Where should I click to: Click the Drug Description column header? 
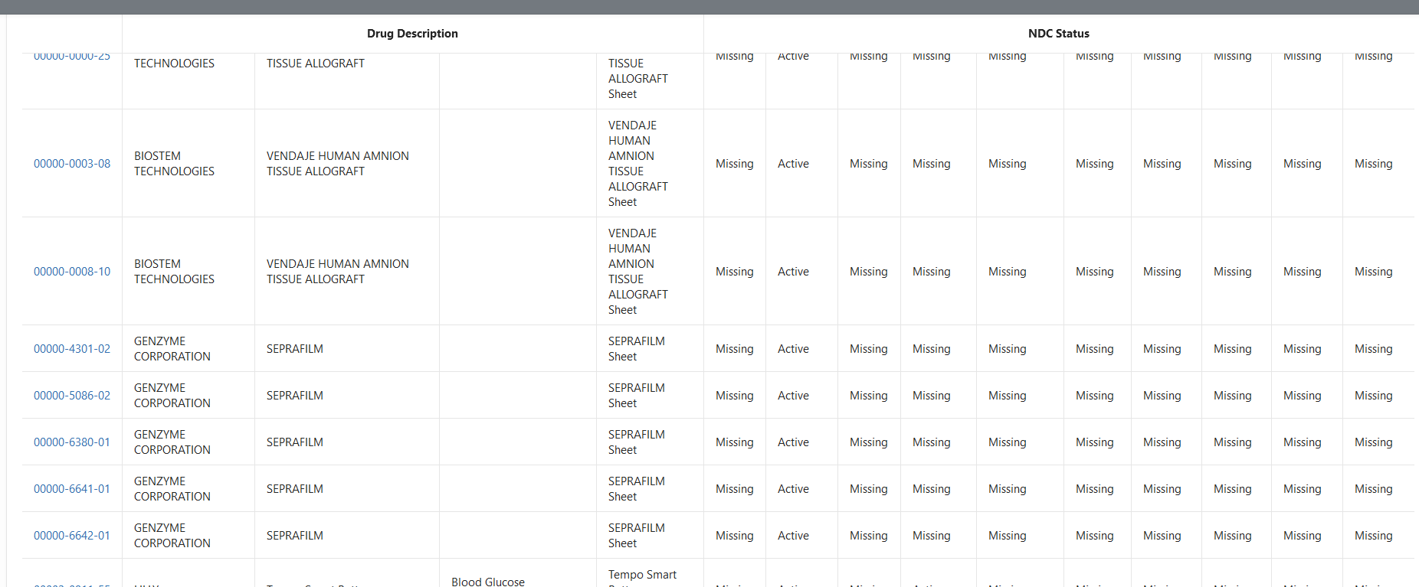(412, 34)
